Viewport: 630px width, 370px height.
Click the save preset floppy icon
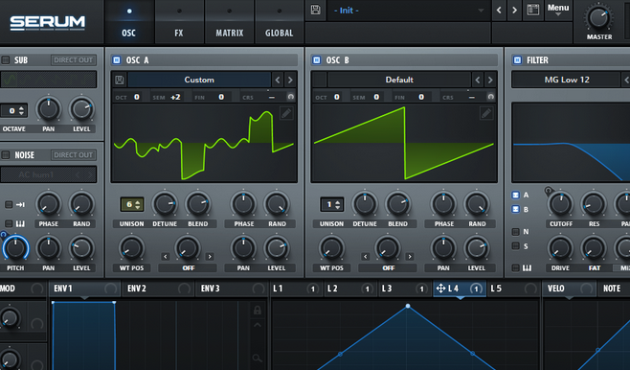[315, 10]
